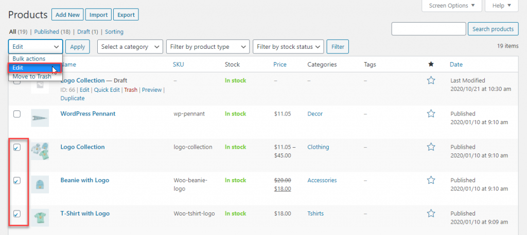Toggle featured star for Beanie with Logo
Screen dimensions: 527x235
431,180
